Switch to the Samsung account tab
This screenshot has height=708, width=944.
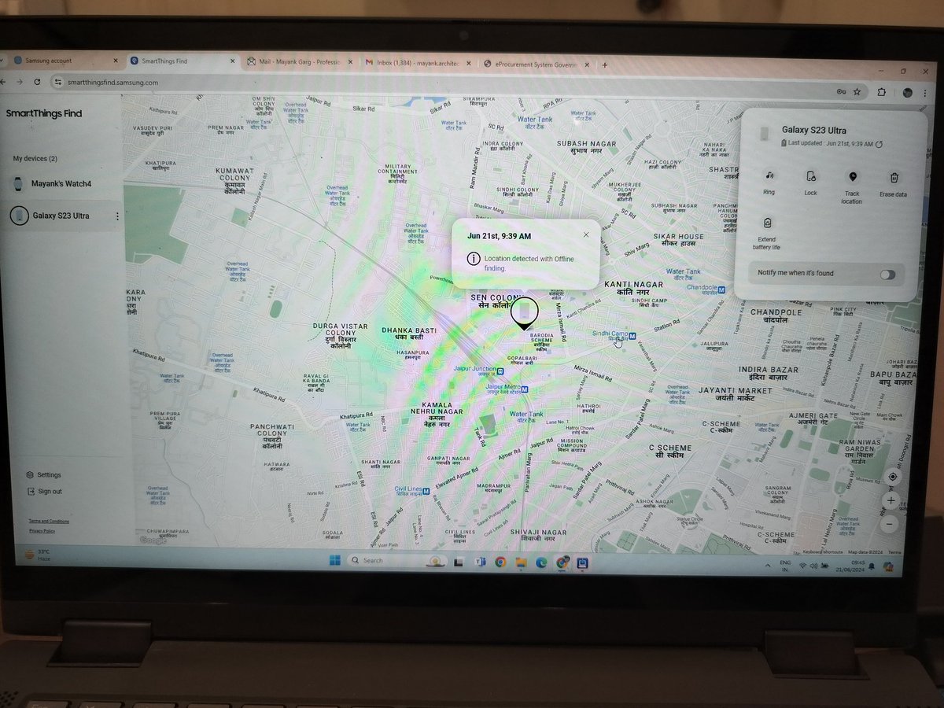pos(60,61)
